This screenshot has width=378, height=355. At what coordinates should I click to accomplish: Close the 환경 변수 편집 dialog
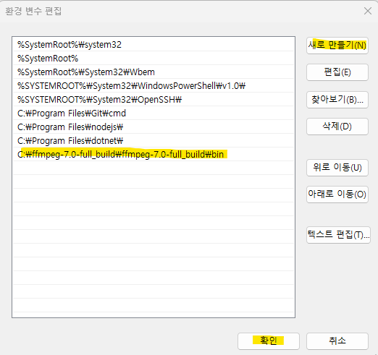click(x=368, y=11)
